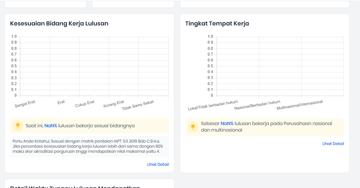Click the 'Nasional/Berbadan hukum' chart label
This screenshot has height=188, width=360.
pos(257,105)
